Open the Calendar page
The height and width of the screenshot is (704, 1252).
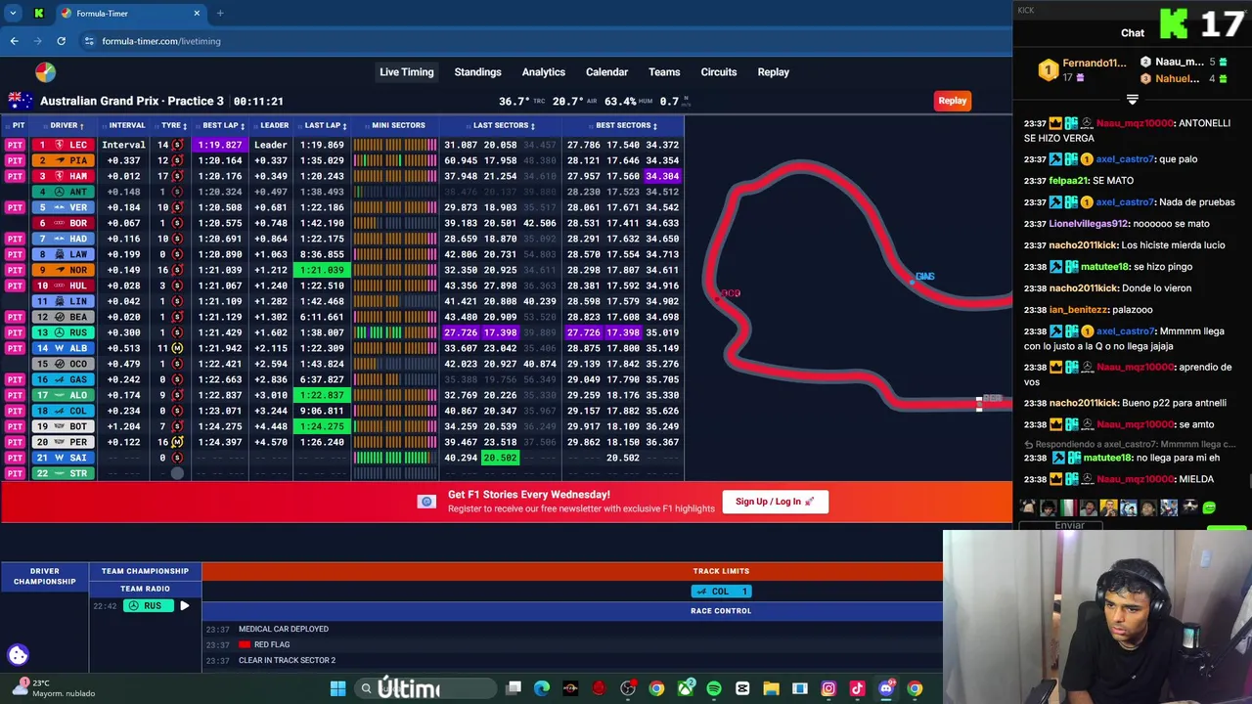click(606, 72)
